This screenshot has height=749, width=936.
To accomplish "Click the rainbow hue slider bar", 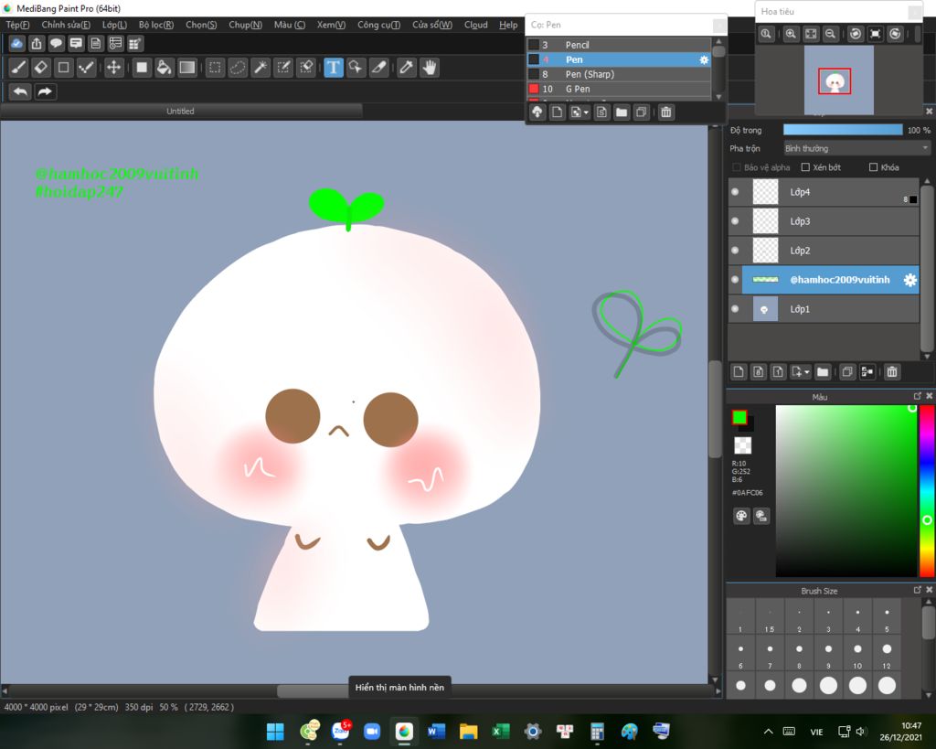I will click(927, 491).
